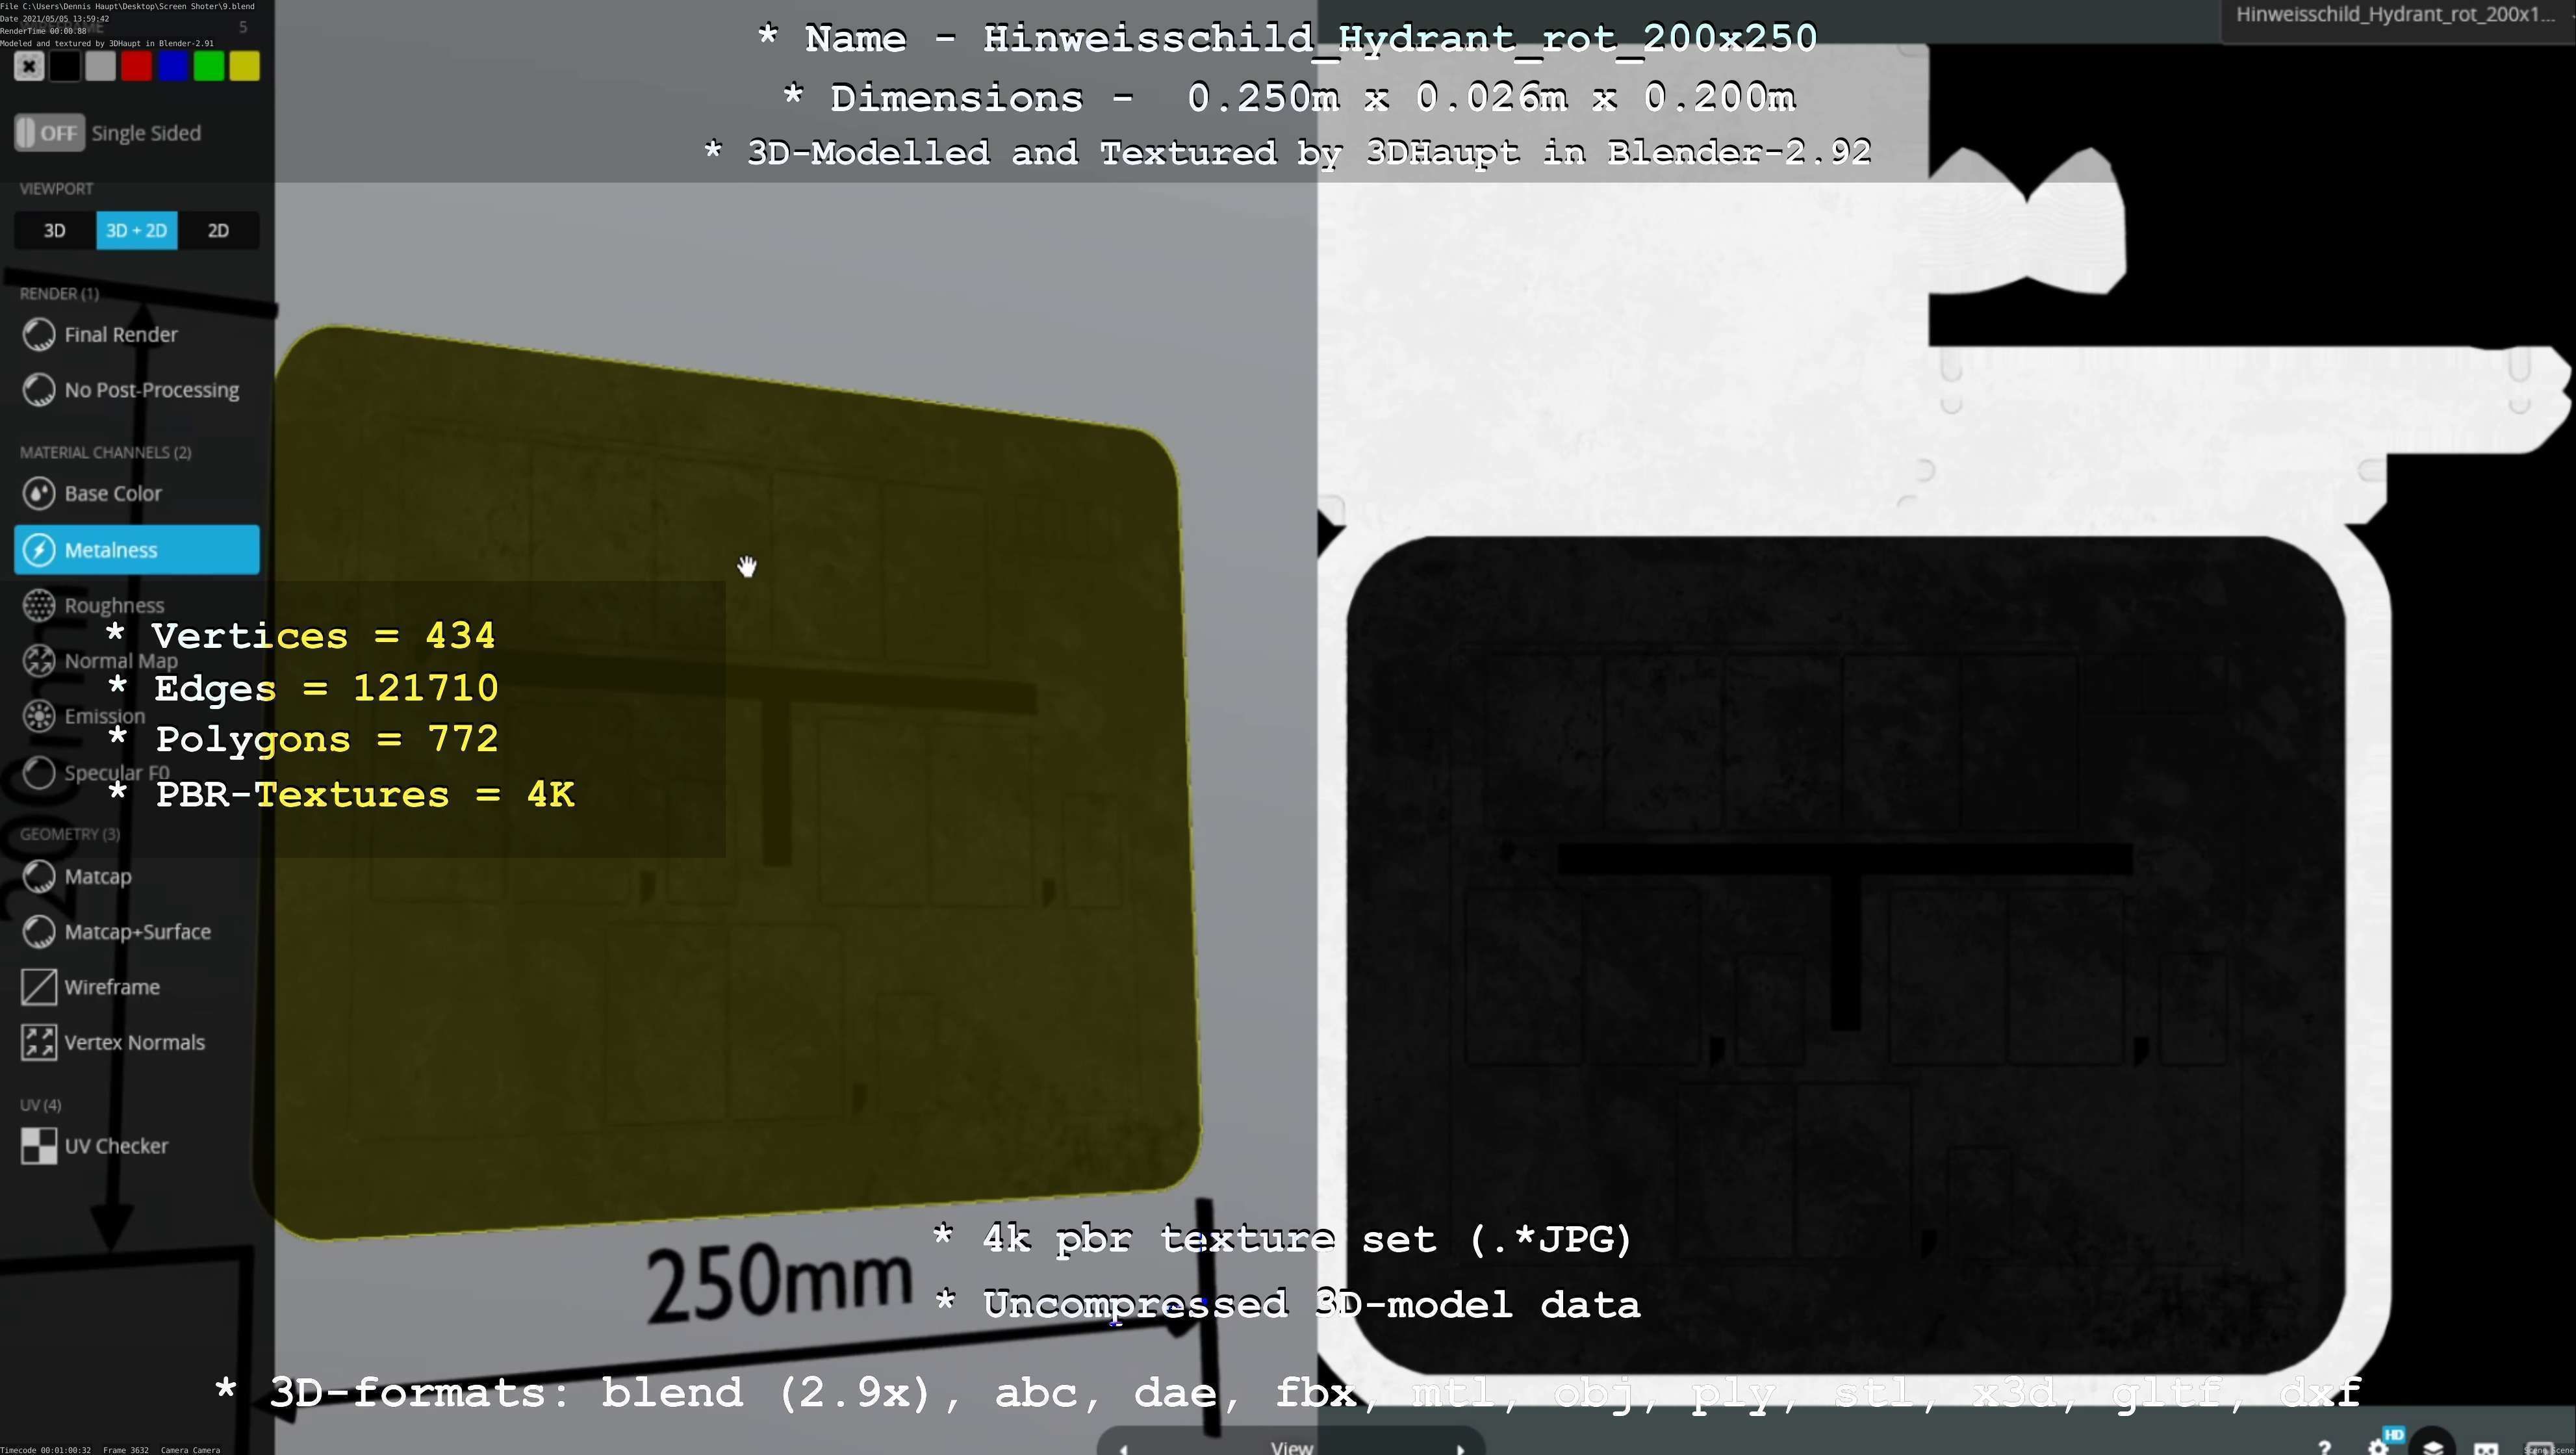
Task: Select the Matcap geometry view
Action: [x=97, y=876]
